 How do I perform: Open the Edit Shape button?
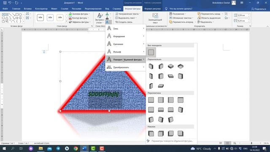pyautogui.click(x=28, y=14)
